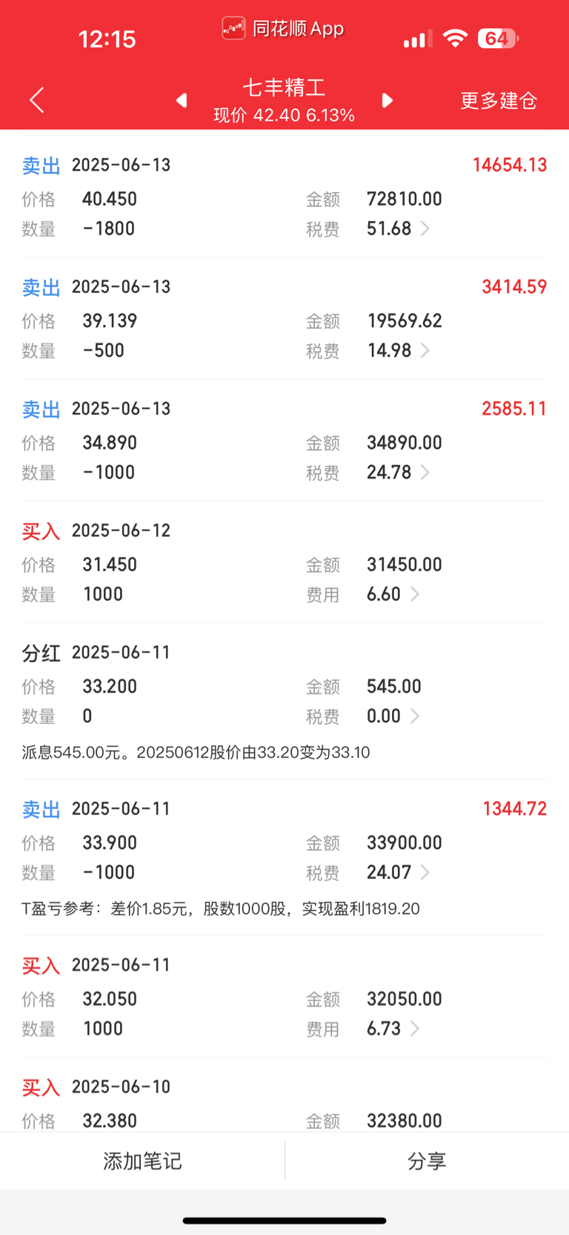Expand tax fee 24.78 details chevron
This screenshot has width=569, height=1235.
pyautogui.click(x=425, y=472)
